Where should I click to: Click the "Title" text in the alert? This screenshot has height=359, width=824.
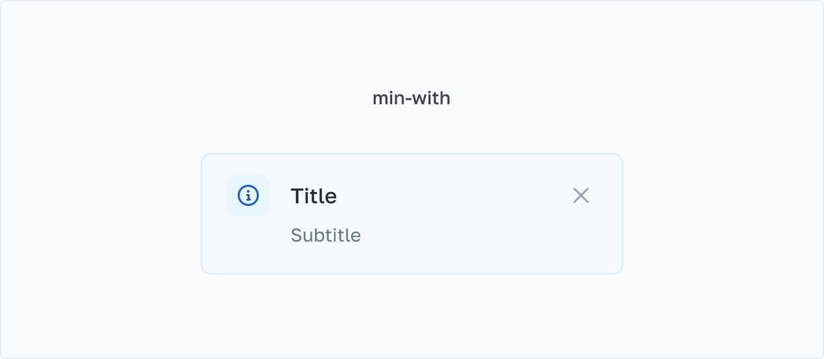click(314, 196)
